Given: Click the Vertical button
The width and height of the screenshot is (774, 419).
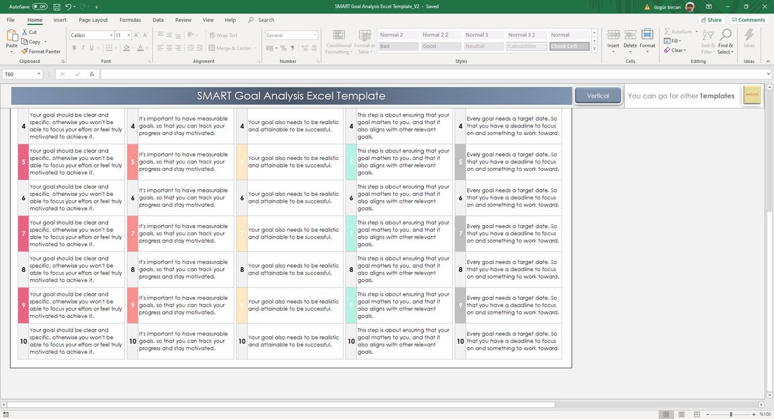Looking at the screenshot, I should tap(597, 96).
